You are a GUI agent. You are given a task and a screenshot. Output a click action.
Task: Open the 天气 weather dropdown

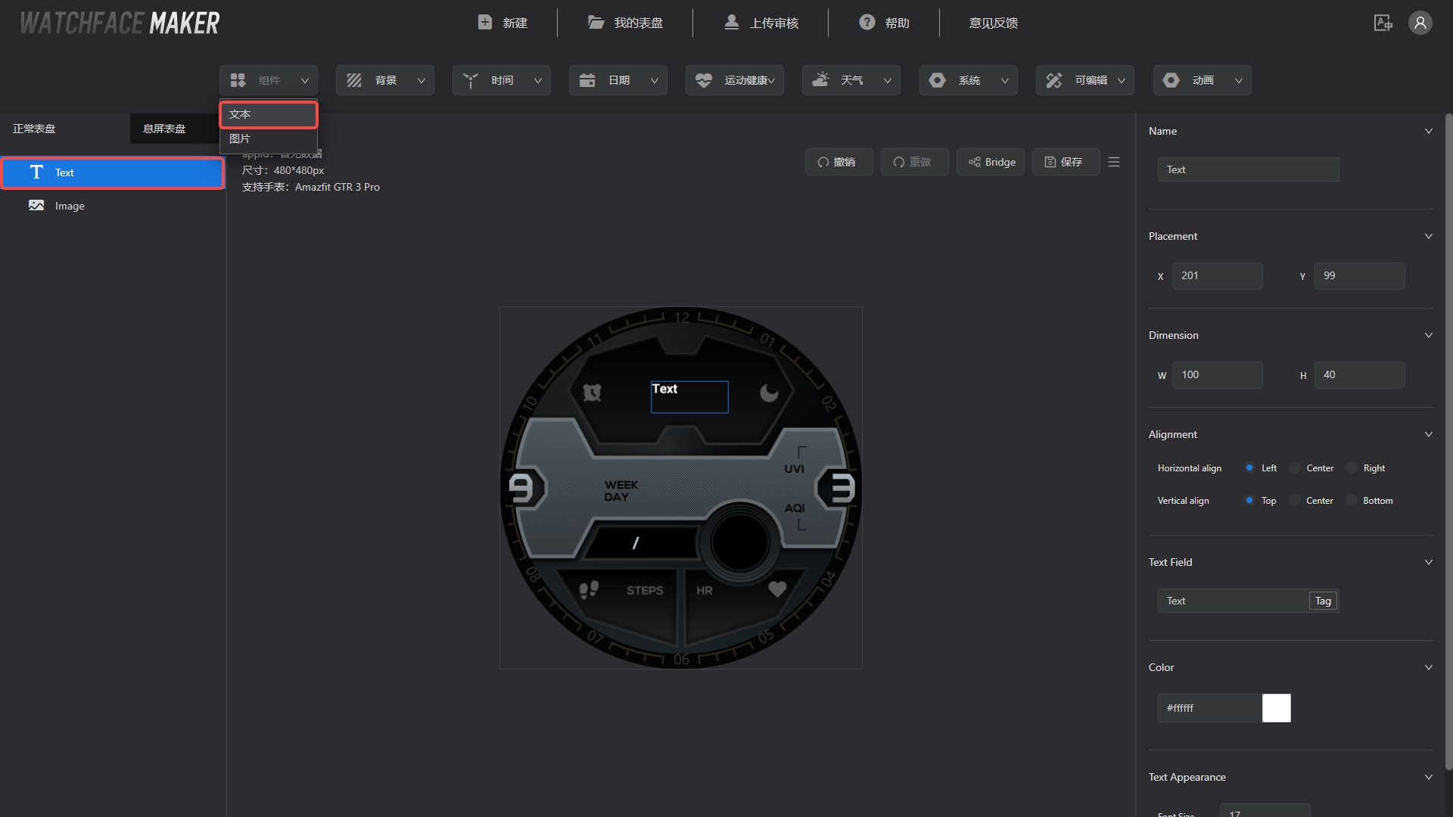[x=851, y=80]
